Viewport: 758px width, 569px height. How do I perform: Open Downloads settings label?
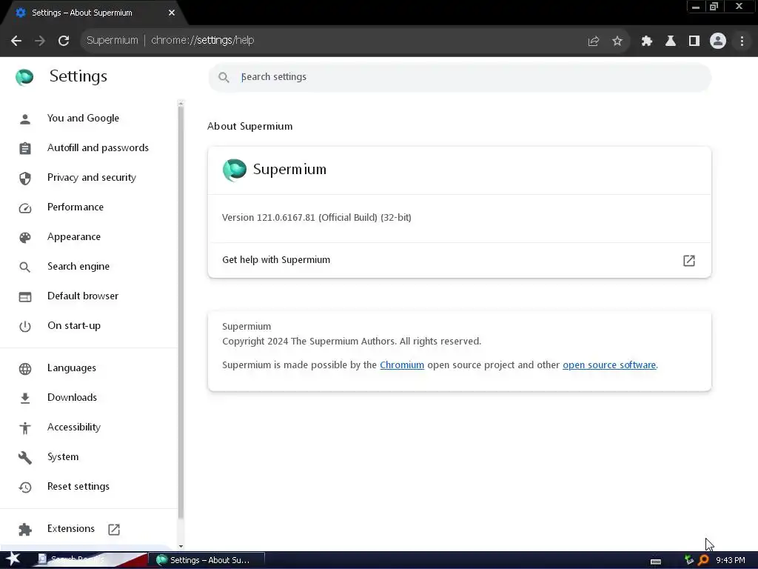click(x=72, y=397)
